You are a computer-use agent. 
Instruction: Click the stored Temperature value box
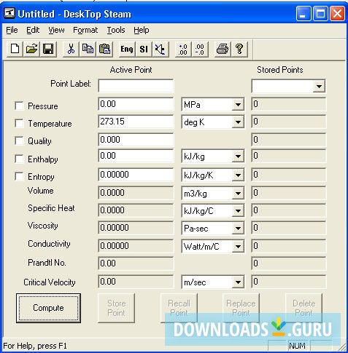click(x=288, y=122)
